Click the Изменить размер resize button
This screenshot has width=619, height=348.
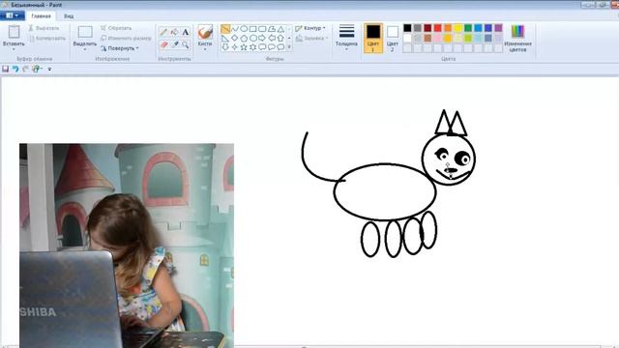(x=126, y=39)
